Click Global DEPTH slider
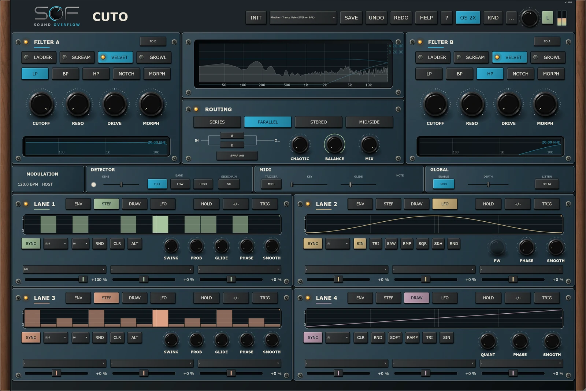586x391 pixels. tap(488, 184)
